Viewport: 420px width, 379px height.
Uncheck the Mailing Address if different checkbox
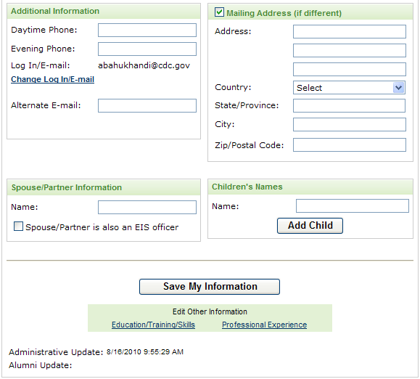click(x=219, y=12)
